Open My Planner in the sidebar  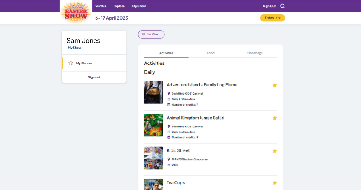click(x=94, y=63)
